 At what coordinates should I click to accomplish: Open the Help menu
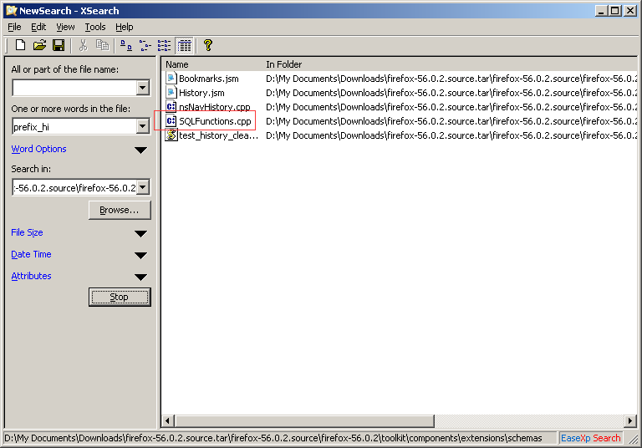[x=124, y=27]
